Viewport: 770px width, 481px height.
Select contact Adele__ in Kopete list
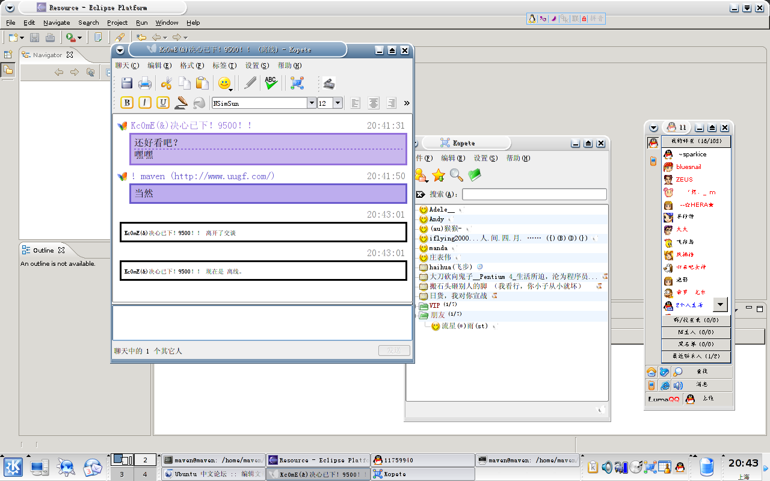(x=442, y=210)
